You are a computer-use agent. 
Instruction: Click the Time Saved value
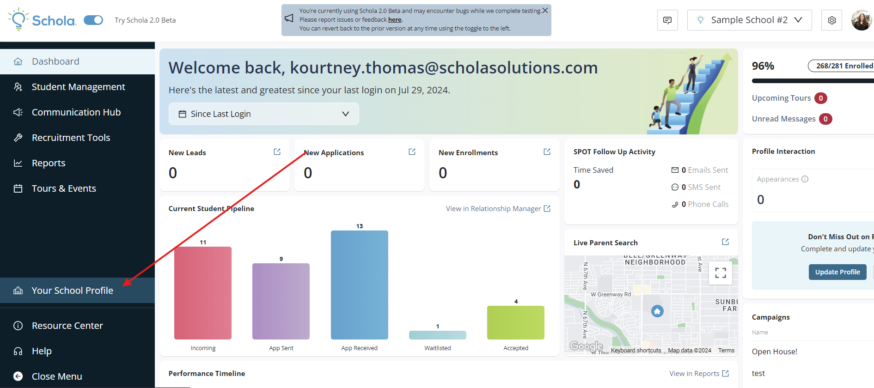(577, 184)
